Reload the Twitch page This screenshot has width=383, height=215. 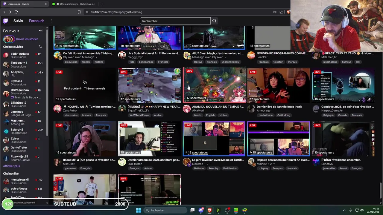click(x=16, y=12)
